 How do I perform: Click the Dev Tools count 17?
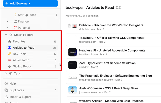[x=55, y=54]
